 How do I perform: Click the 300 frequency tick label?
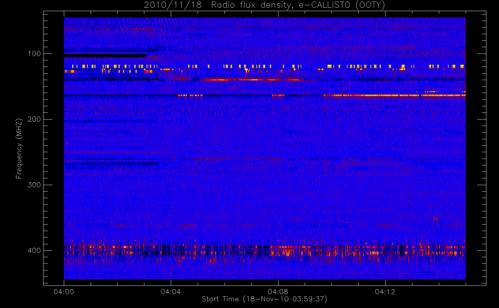(x=34, y=185)
